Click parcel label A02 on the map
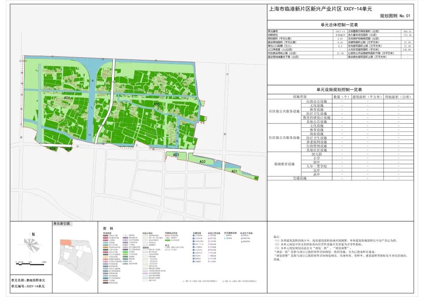 pos(203,162)
